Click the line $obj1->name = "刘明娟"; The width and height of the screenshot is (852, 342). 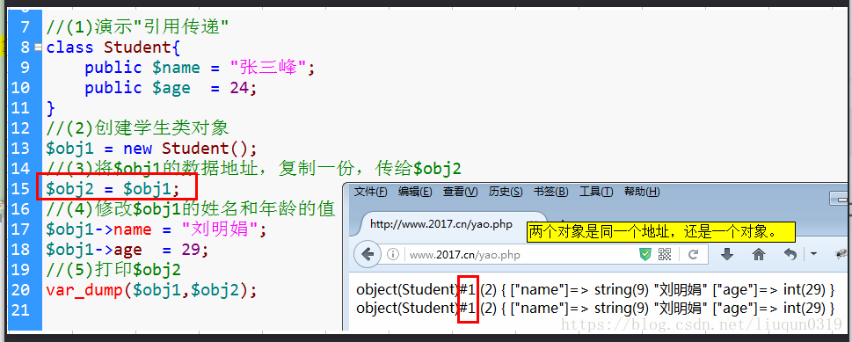pos(157,229)
